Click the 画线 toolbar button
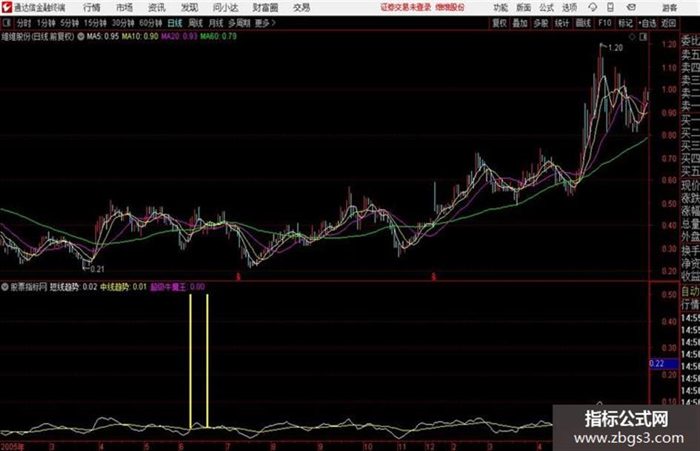 click(583, 23)
